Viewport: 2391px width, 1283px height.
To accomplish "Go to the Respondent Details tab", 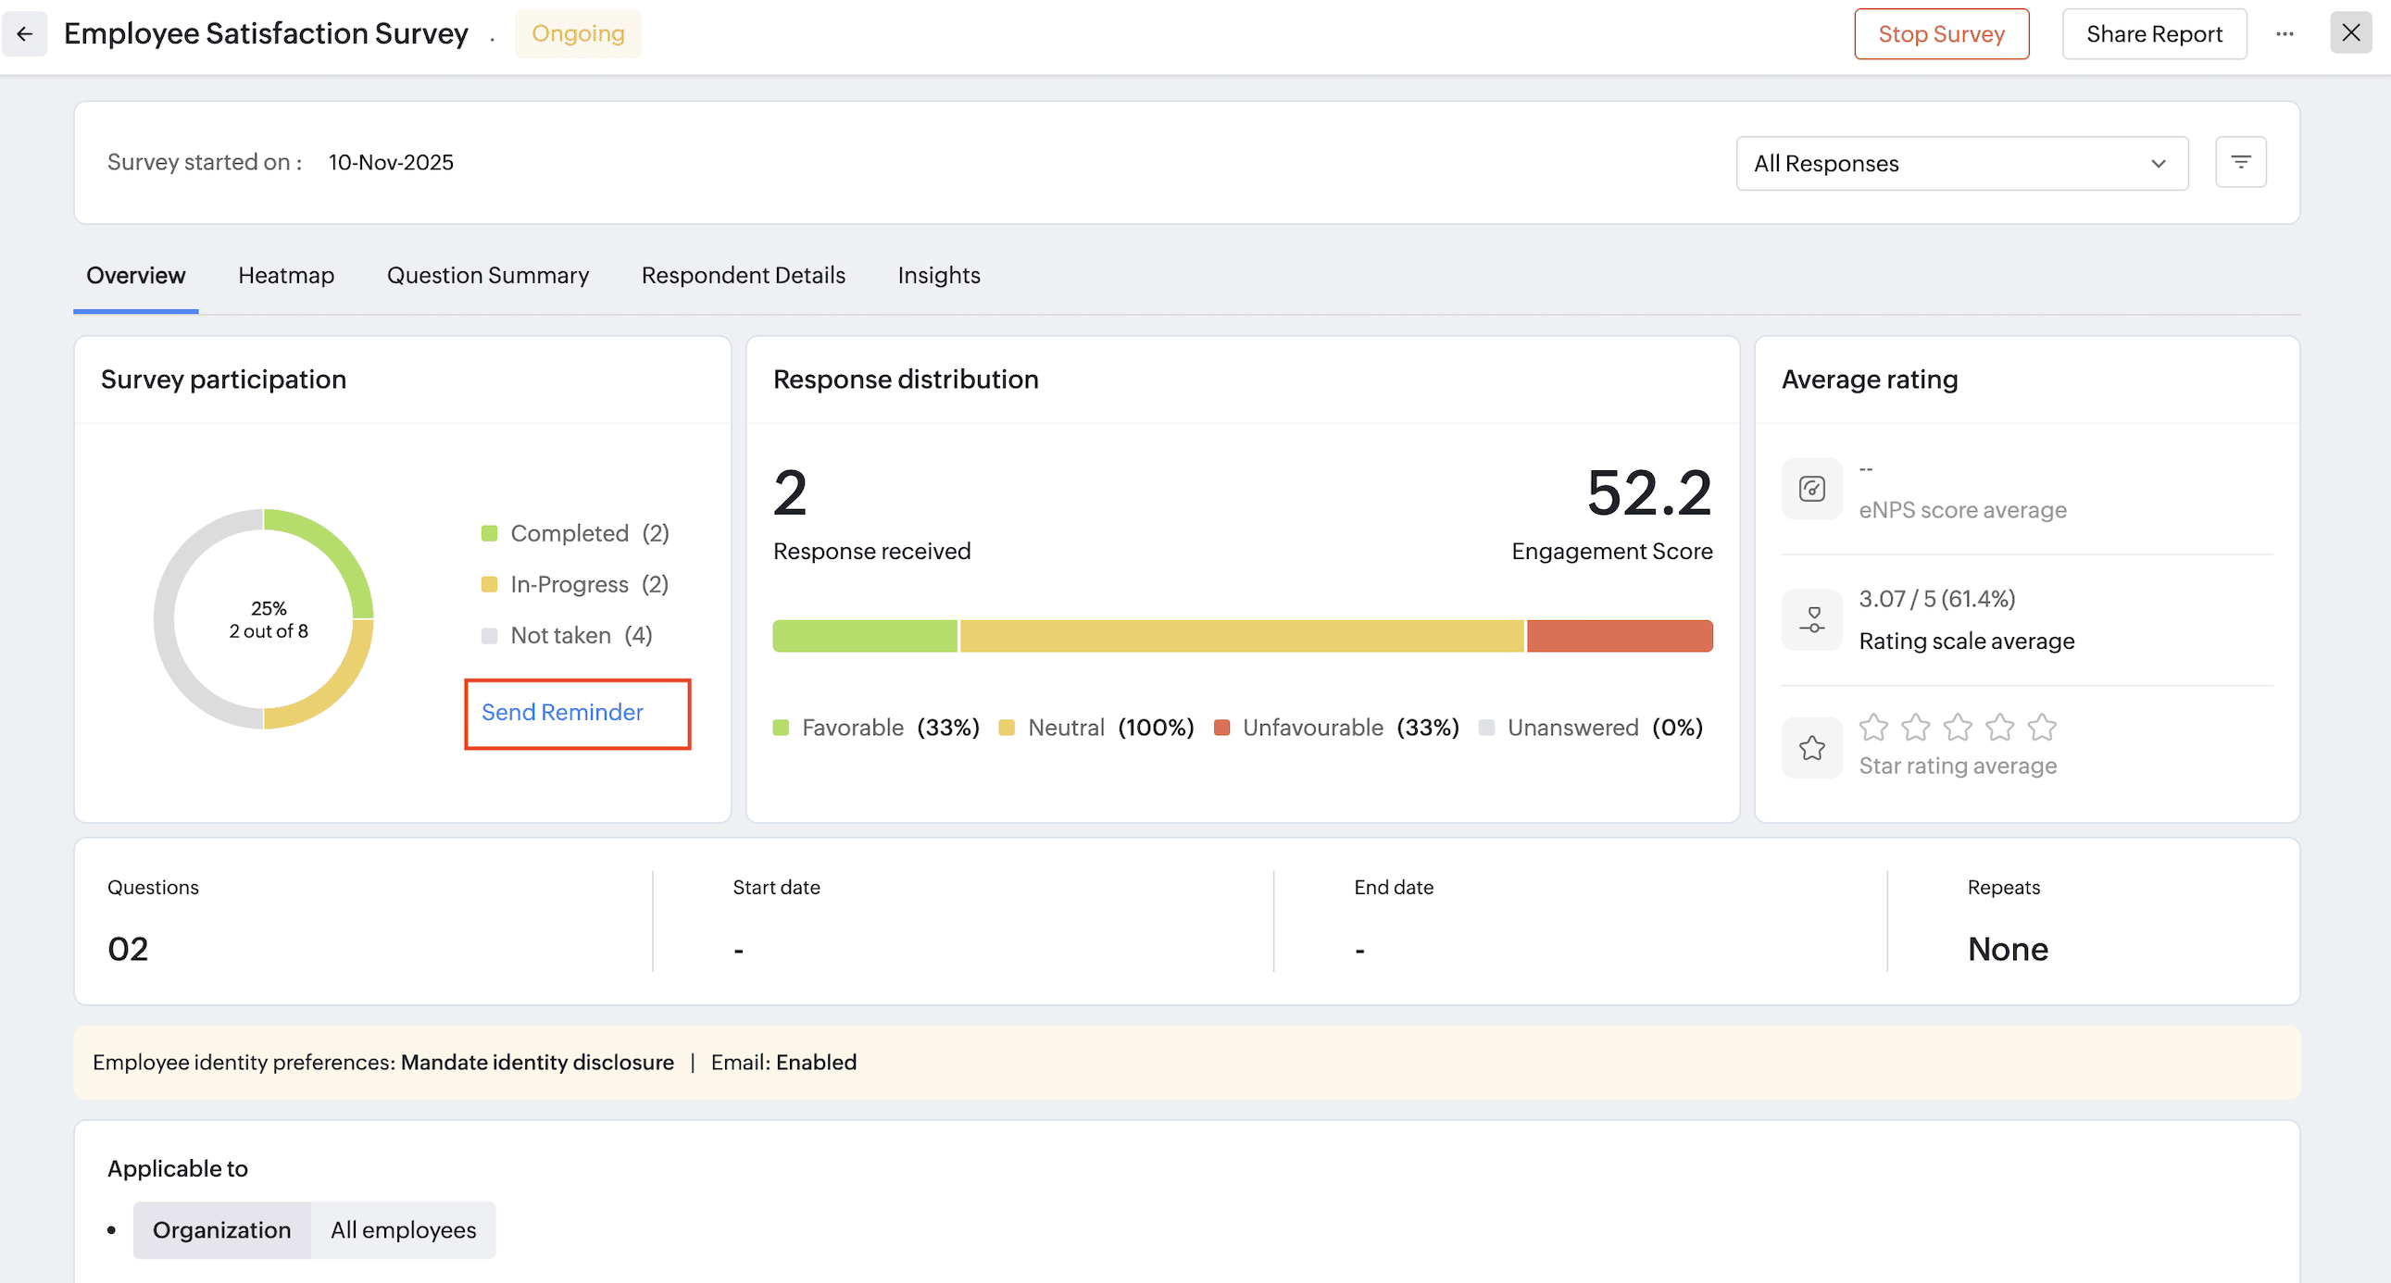I will pyautogui.click(x=743, y=276).
